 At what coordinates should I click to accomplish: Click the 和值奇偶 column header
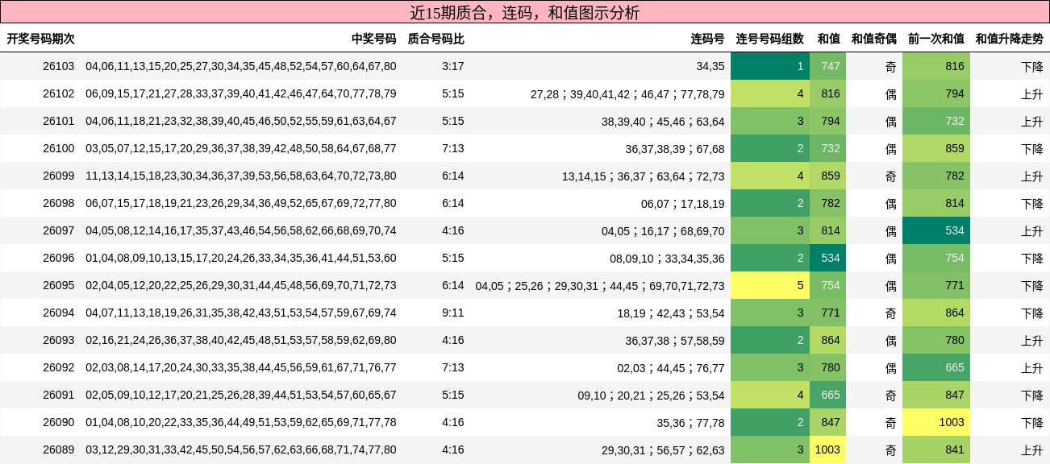873,39
